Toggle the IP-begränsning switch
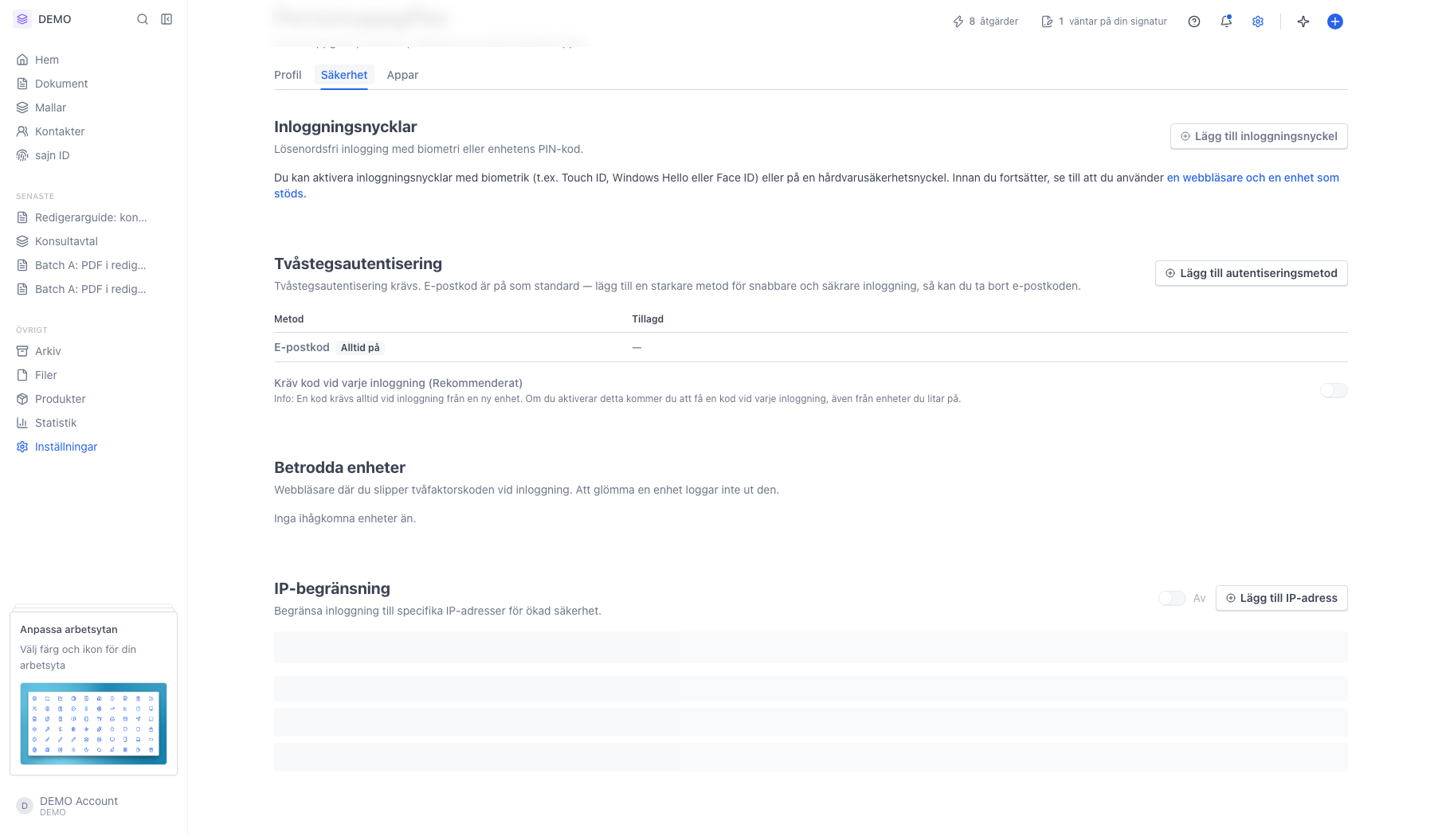The width and height of the screenshot is (1434, 836). coord(1172,598)
